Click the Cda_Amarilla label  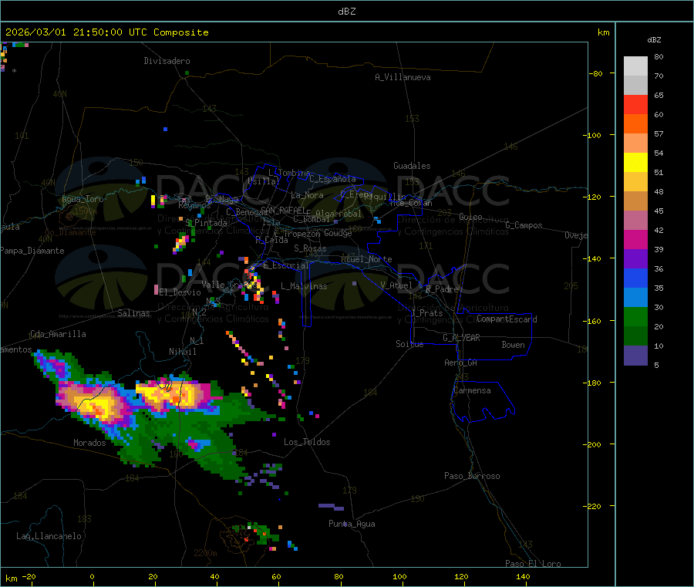click(x=58, y=334)
